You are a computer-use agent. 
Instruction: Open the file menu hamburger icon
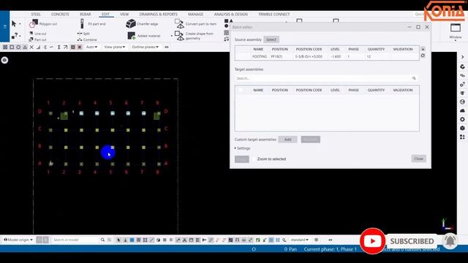tap(5, 26)
